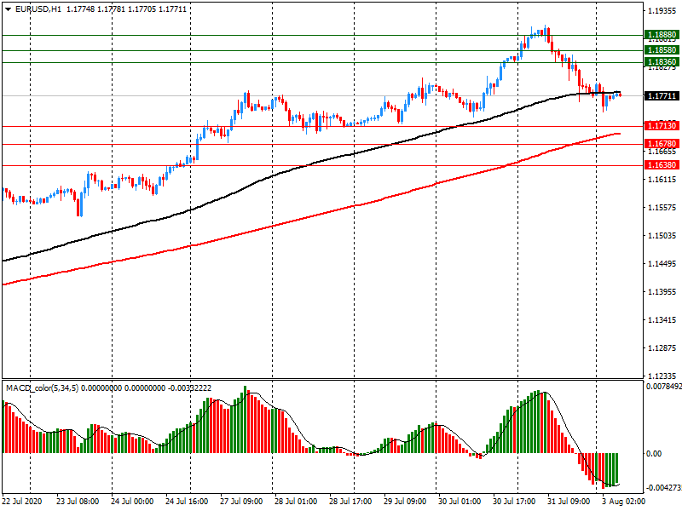This screenshot has width=682, height=511.
Task: Click the 22 Jul 2020 date label
Action: pos(22,502)
